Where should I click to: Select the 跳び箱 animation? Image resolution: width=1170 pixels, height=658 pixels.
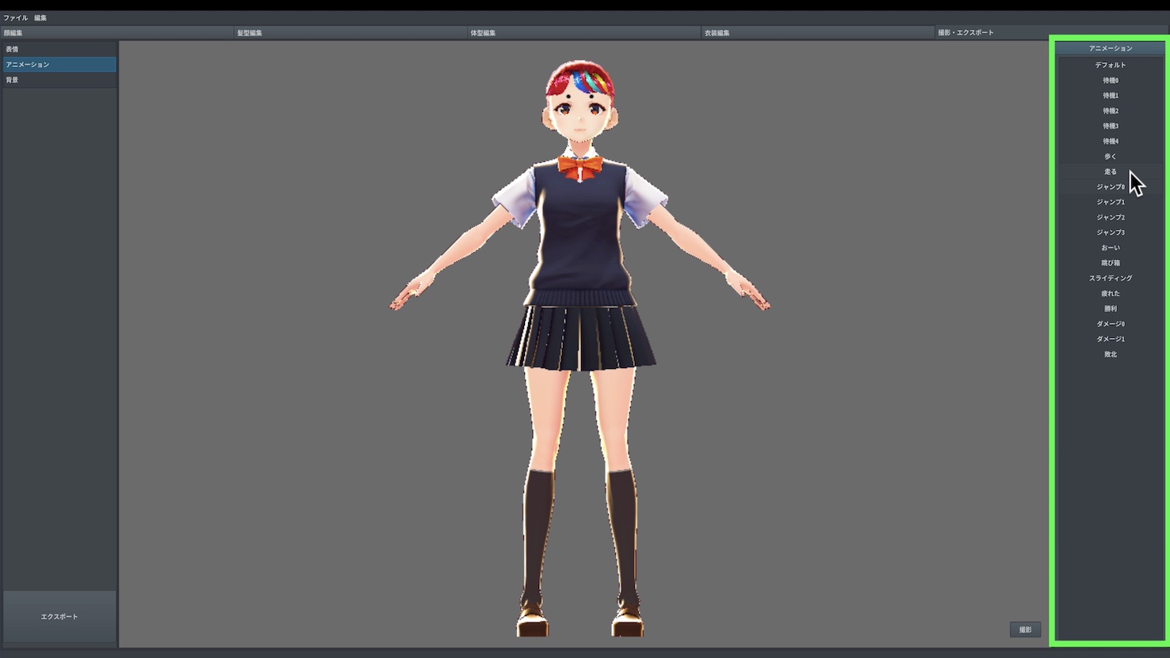click(x=1110, y=263)
